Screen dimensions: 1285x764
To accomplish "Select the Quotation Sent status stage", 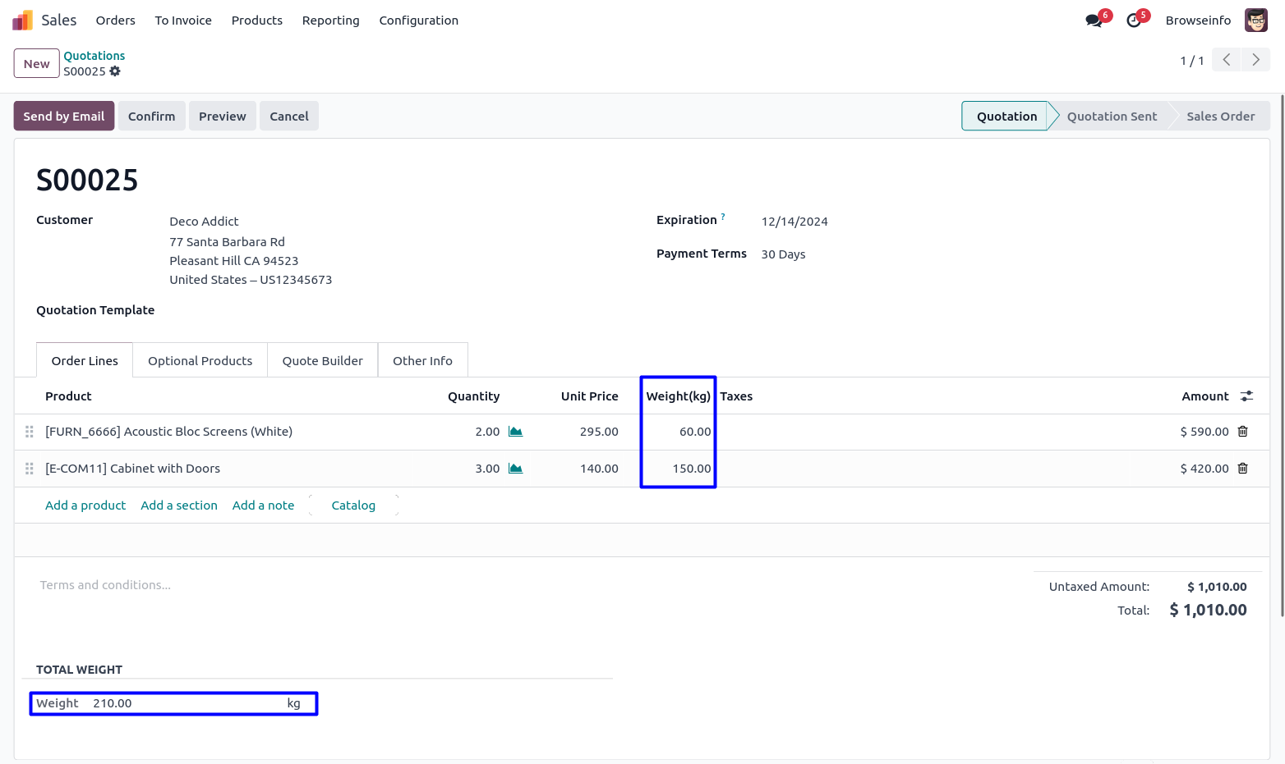I will (1111, 117).
